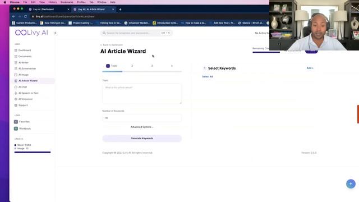Collapse the sidebar with the chevron
The width and height of the screenshot is (359, 202).
point(55,33)
